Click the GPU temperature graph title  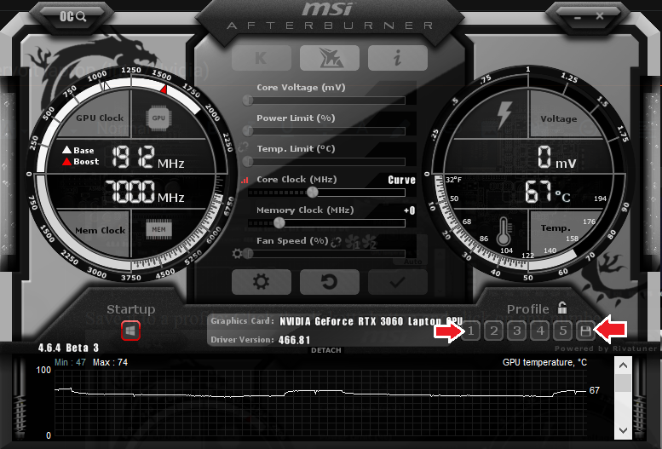coord(544,362)
